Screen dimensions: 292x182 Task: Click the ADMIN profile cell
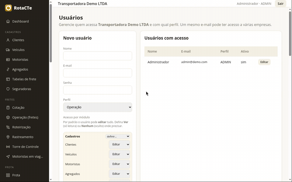pyautogui.click(x=225, y=62)
